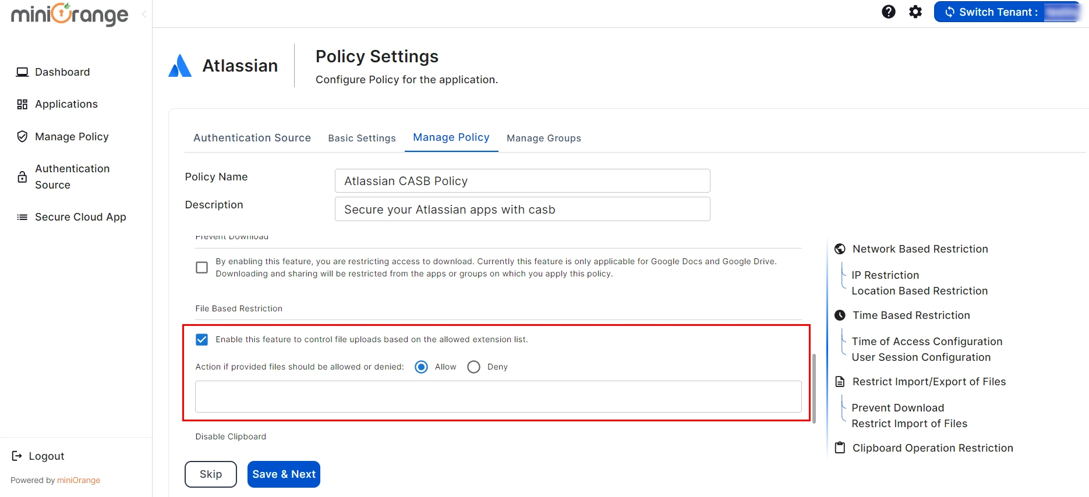
Task: Click the Secure Cloud App list icon
Action: [x=22, y=217]
